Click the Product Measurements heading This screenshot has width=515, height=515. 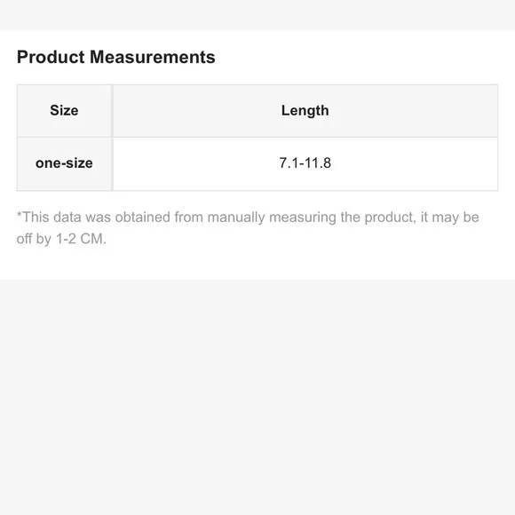116,57
